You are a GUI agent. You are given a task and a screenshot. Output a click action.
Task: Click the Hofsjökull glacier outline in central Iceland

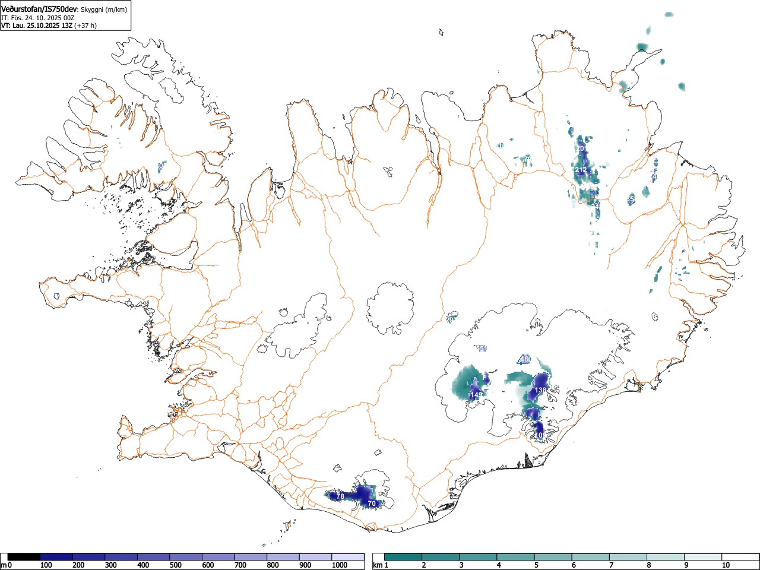point(390,308)
